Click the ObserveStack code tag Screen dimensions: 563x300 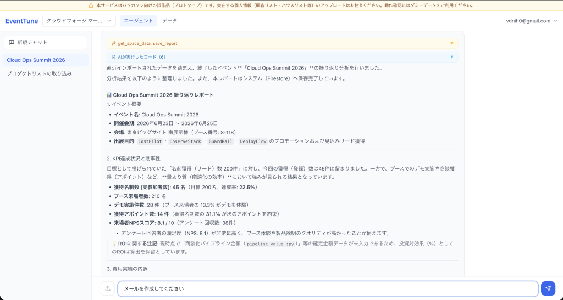[x=185, y=141]
